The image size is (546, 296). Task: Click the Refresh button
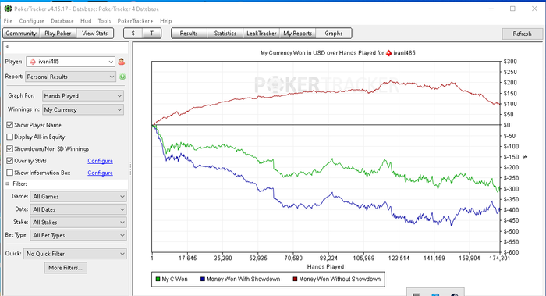[522, 34]
